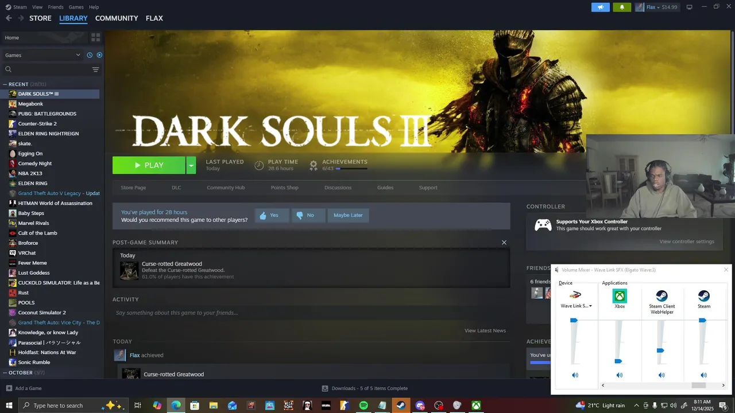Collapse the RECENT games section

pyautogui.click(x=5, y=84)
